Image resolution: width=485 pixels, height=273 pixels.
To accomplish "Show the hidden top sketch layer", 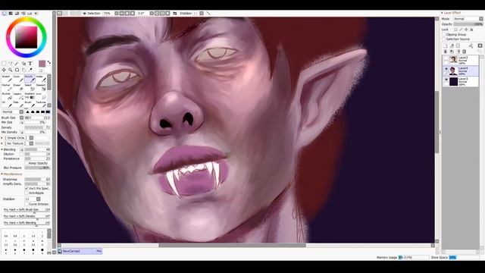I will [x=446, y=58].
